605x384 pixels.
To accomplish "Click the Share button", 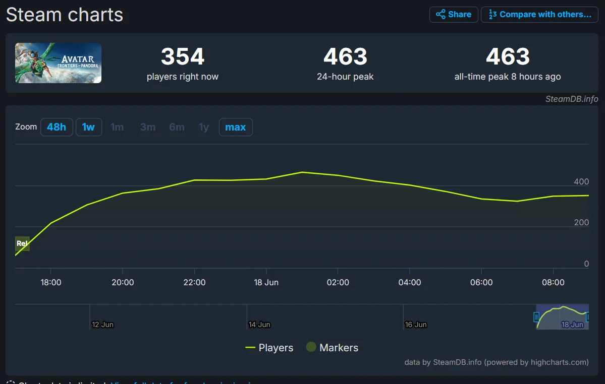I will [x=453, y=15].
